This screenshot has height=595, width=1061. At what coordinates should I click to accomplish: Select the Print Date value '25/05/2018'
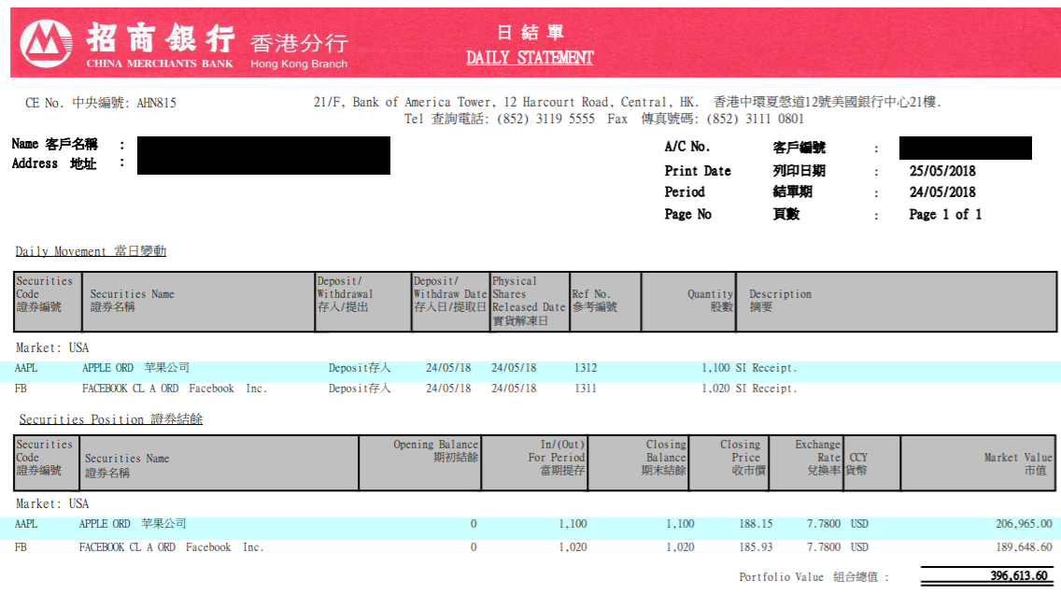(x=942, y=171)
